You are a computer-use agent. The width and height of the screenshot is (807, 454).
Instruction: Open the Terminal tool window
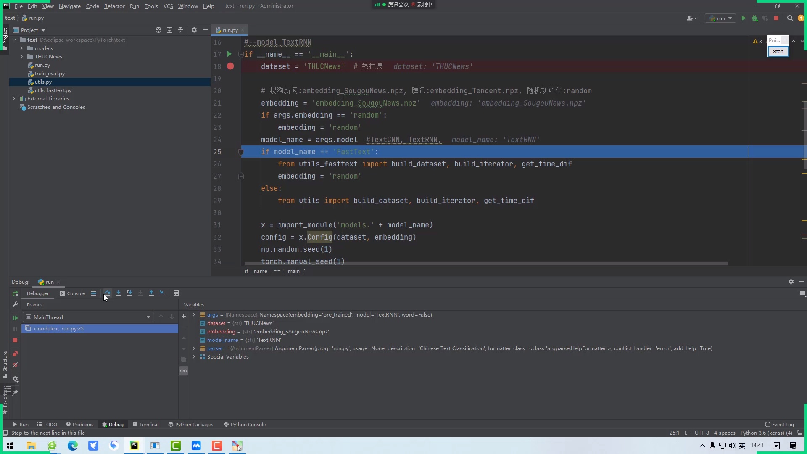tap(145, 425)
